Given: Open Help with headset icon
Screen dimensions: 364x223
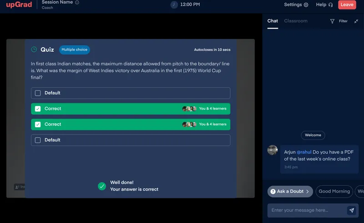Looking at the screenshot, I should pos(324,5).
